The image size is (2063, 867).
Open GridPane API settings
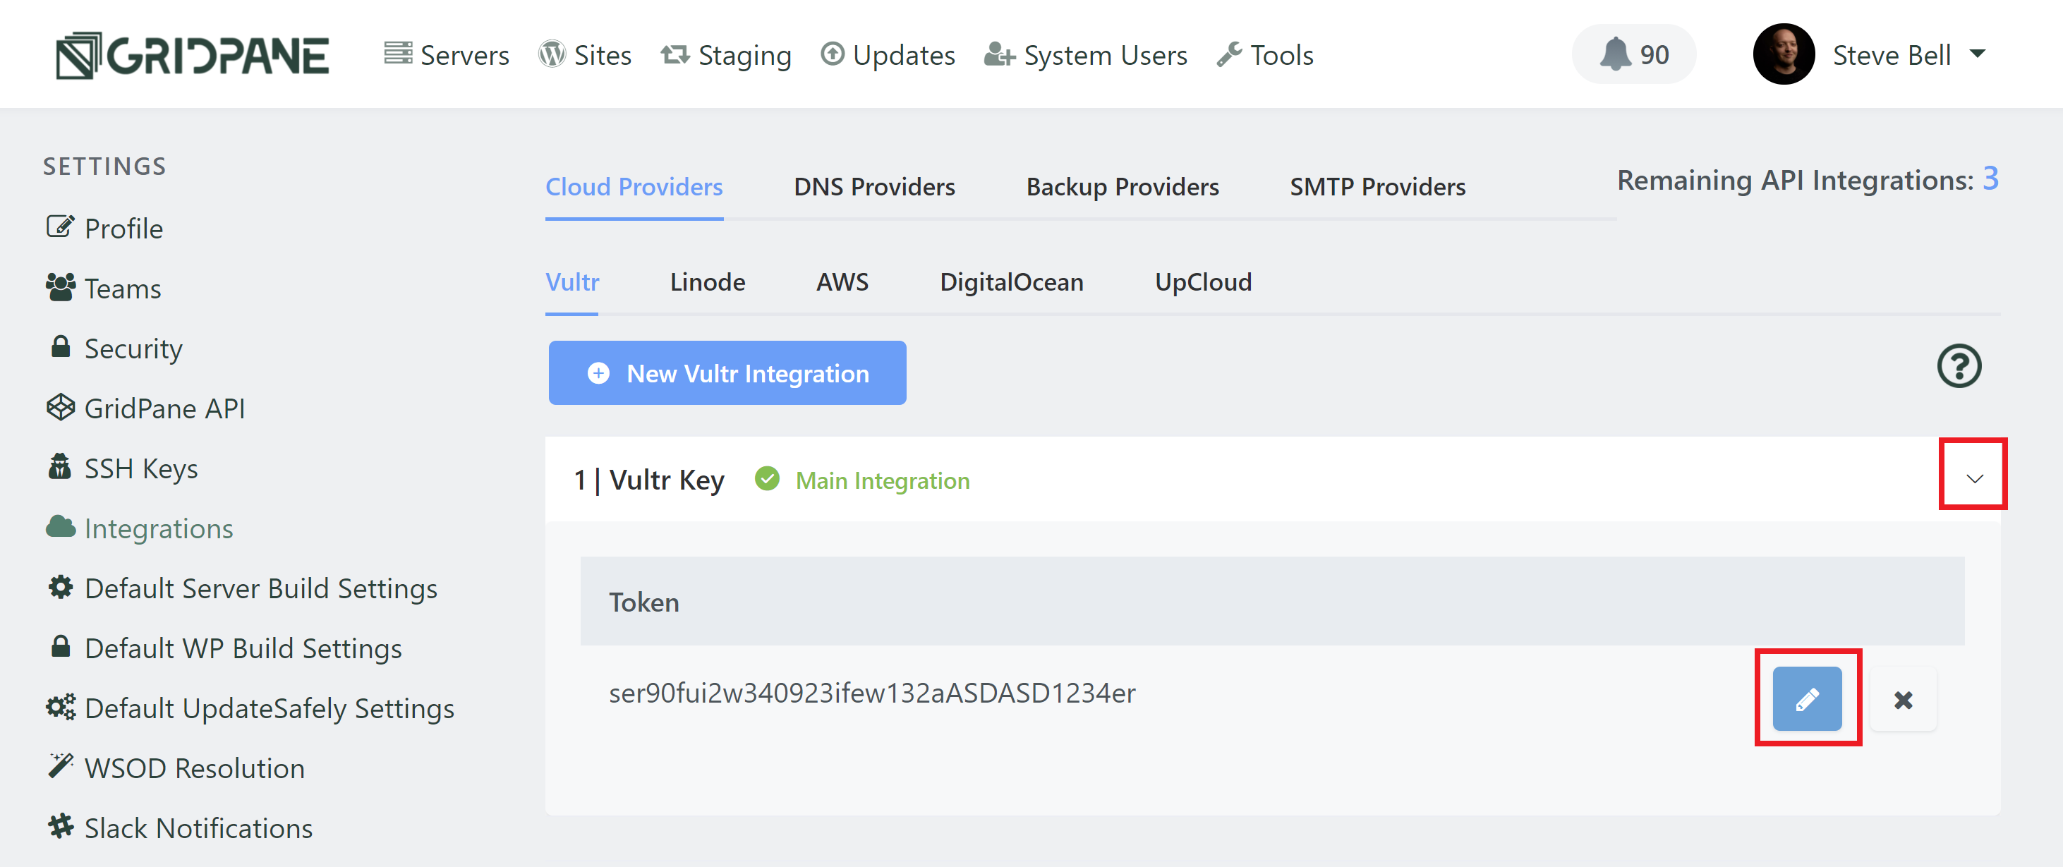(x=145, y=408)
